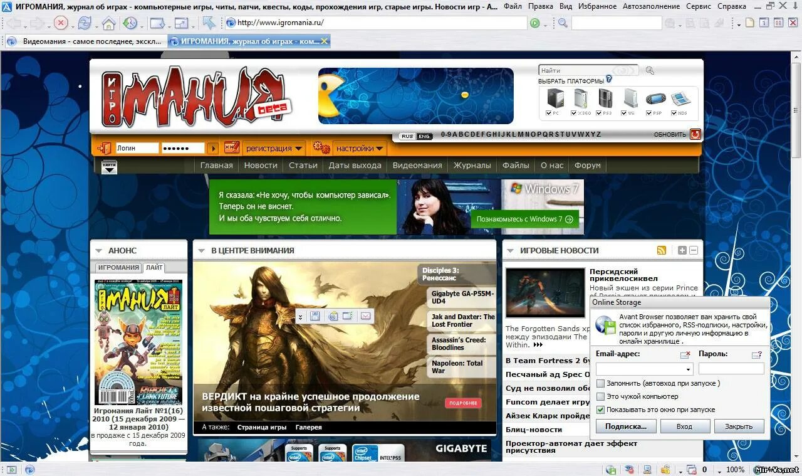This screenshot has width=802, height=476.
Task: Click the address bar URL field
Action: (x=376, y=23)
